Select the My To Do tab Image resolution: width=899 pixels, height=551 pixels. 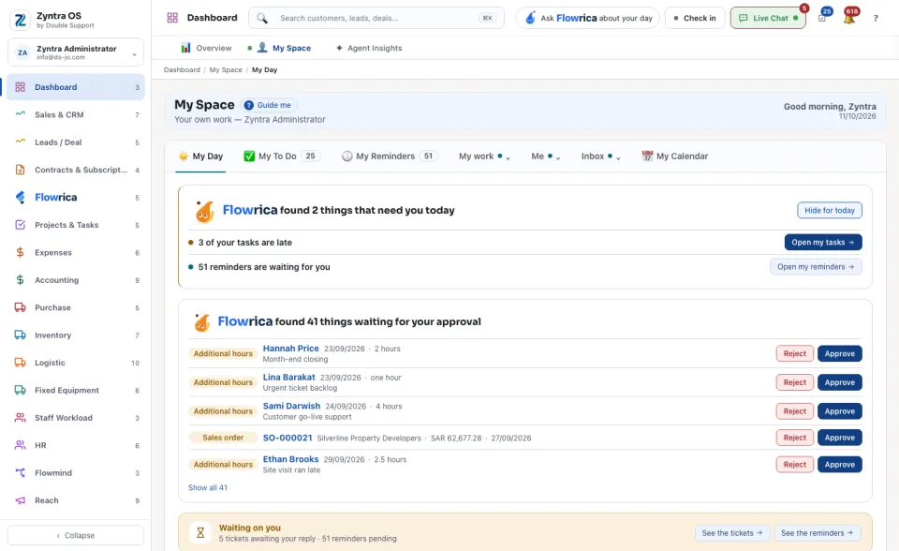coord(282,156)
